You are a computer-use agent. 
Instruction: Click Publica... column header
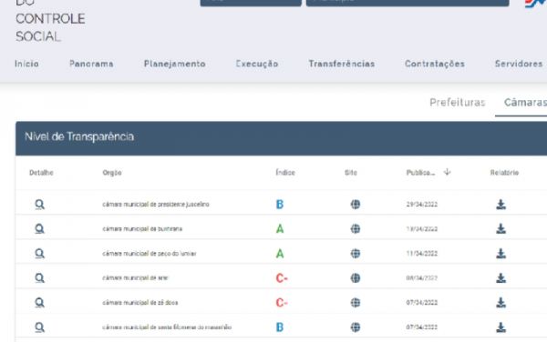[x=420, y=173]
